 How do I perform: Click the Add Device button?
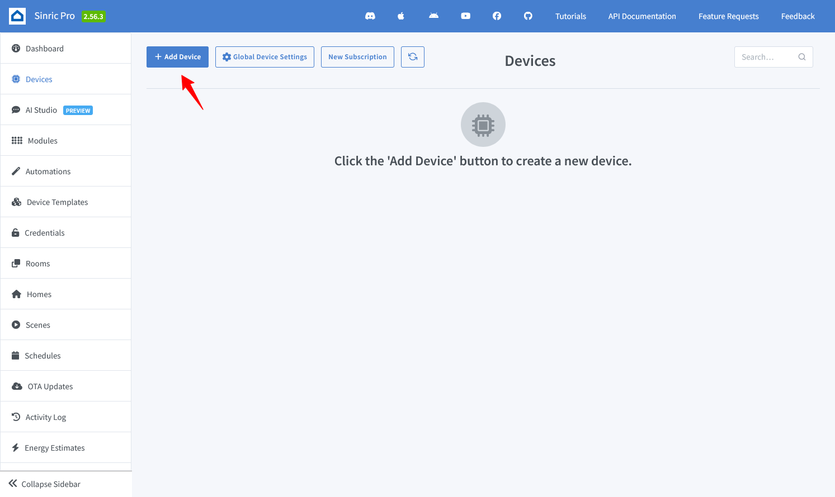[x=177, y=57]
